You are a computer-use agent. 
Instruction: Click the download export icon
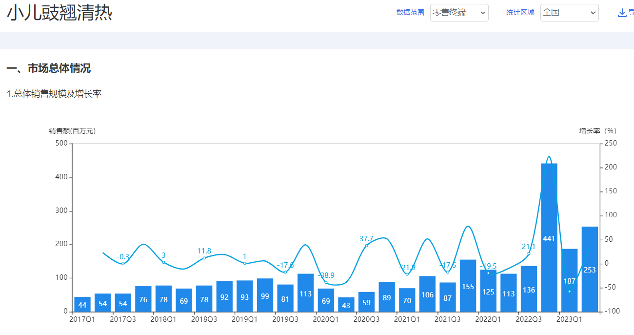click(622, 13)
